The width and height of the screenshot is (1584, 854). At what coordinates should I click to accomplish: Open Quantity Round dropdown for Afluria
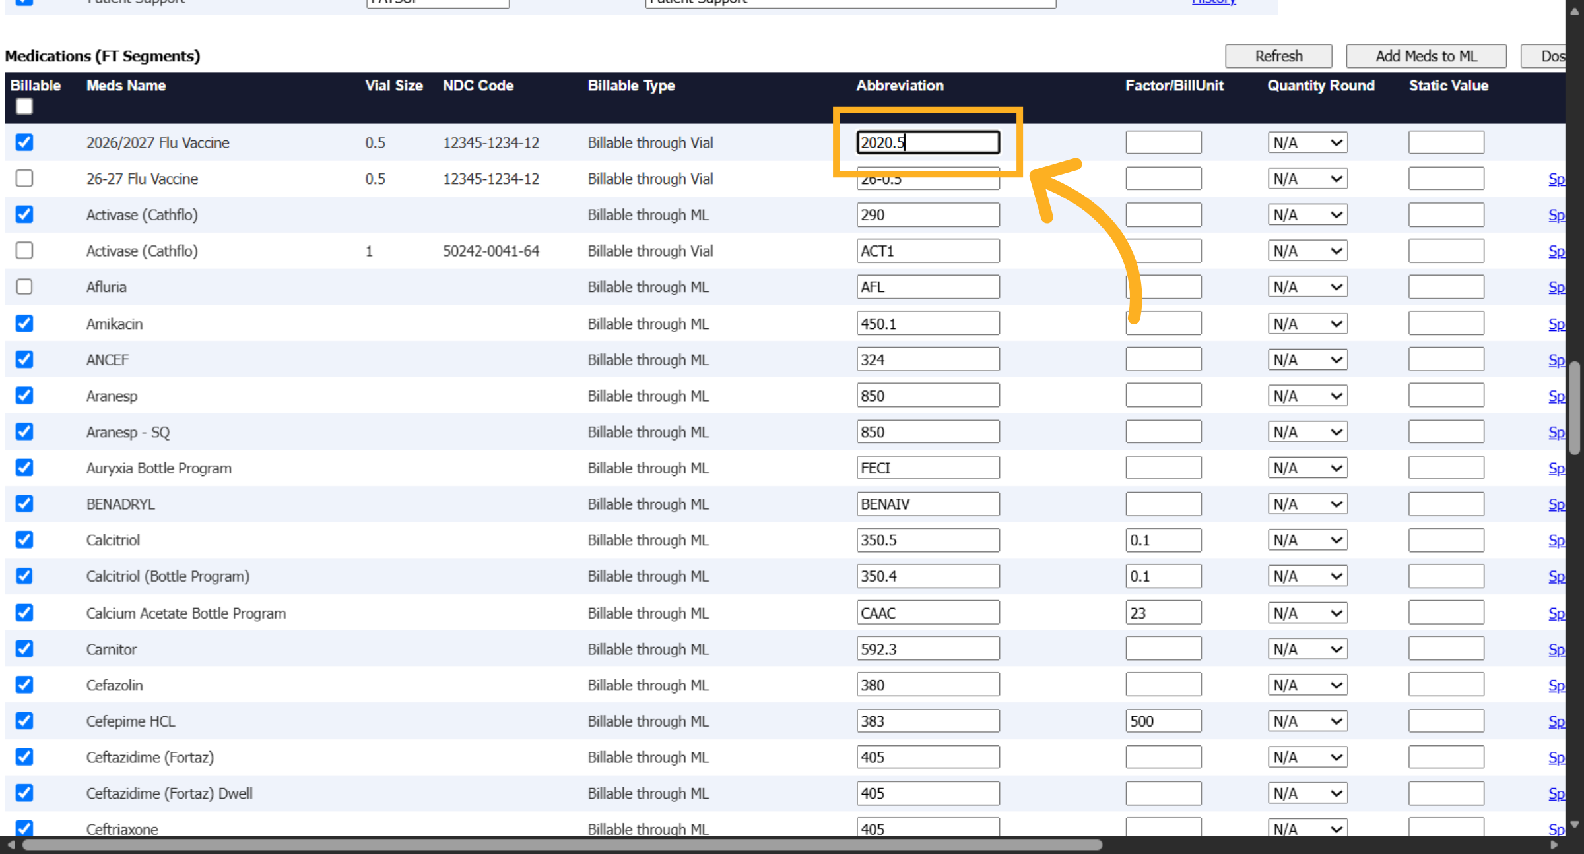1307,287
